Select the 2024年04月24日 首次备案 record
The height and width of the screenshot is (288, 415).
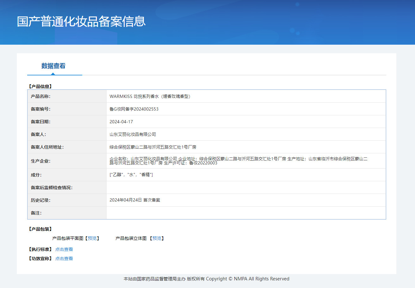coord(135,200)
